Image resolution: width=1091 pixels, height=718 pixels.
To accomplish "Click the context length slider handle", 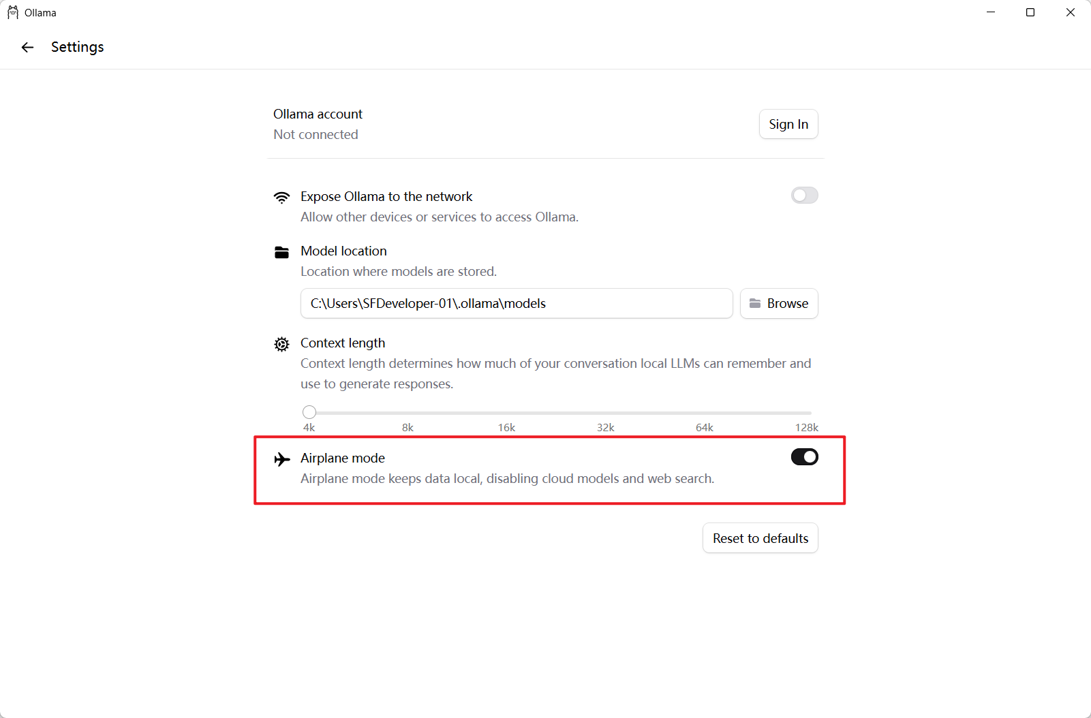I will pos(309,412).
